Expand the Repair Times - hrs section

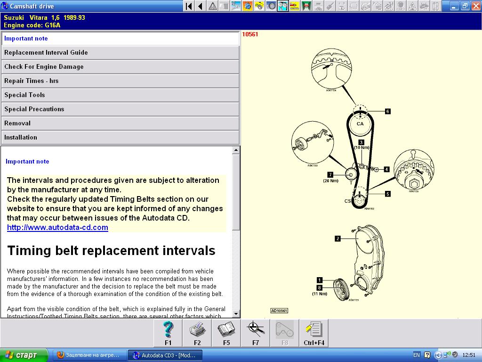pos(120,81)
